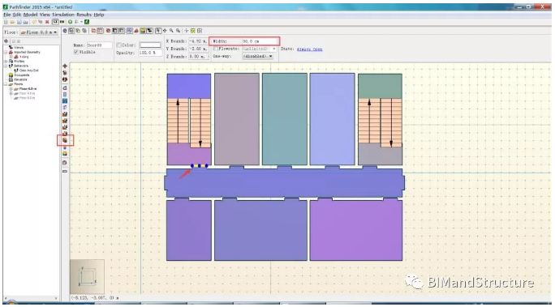555x307 pixels.
Task: Click the Opacity value field
Action: 150,53
